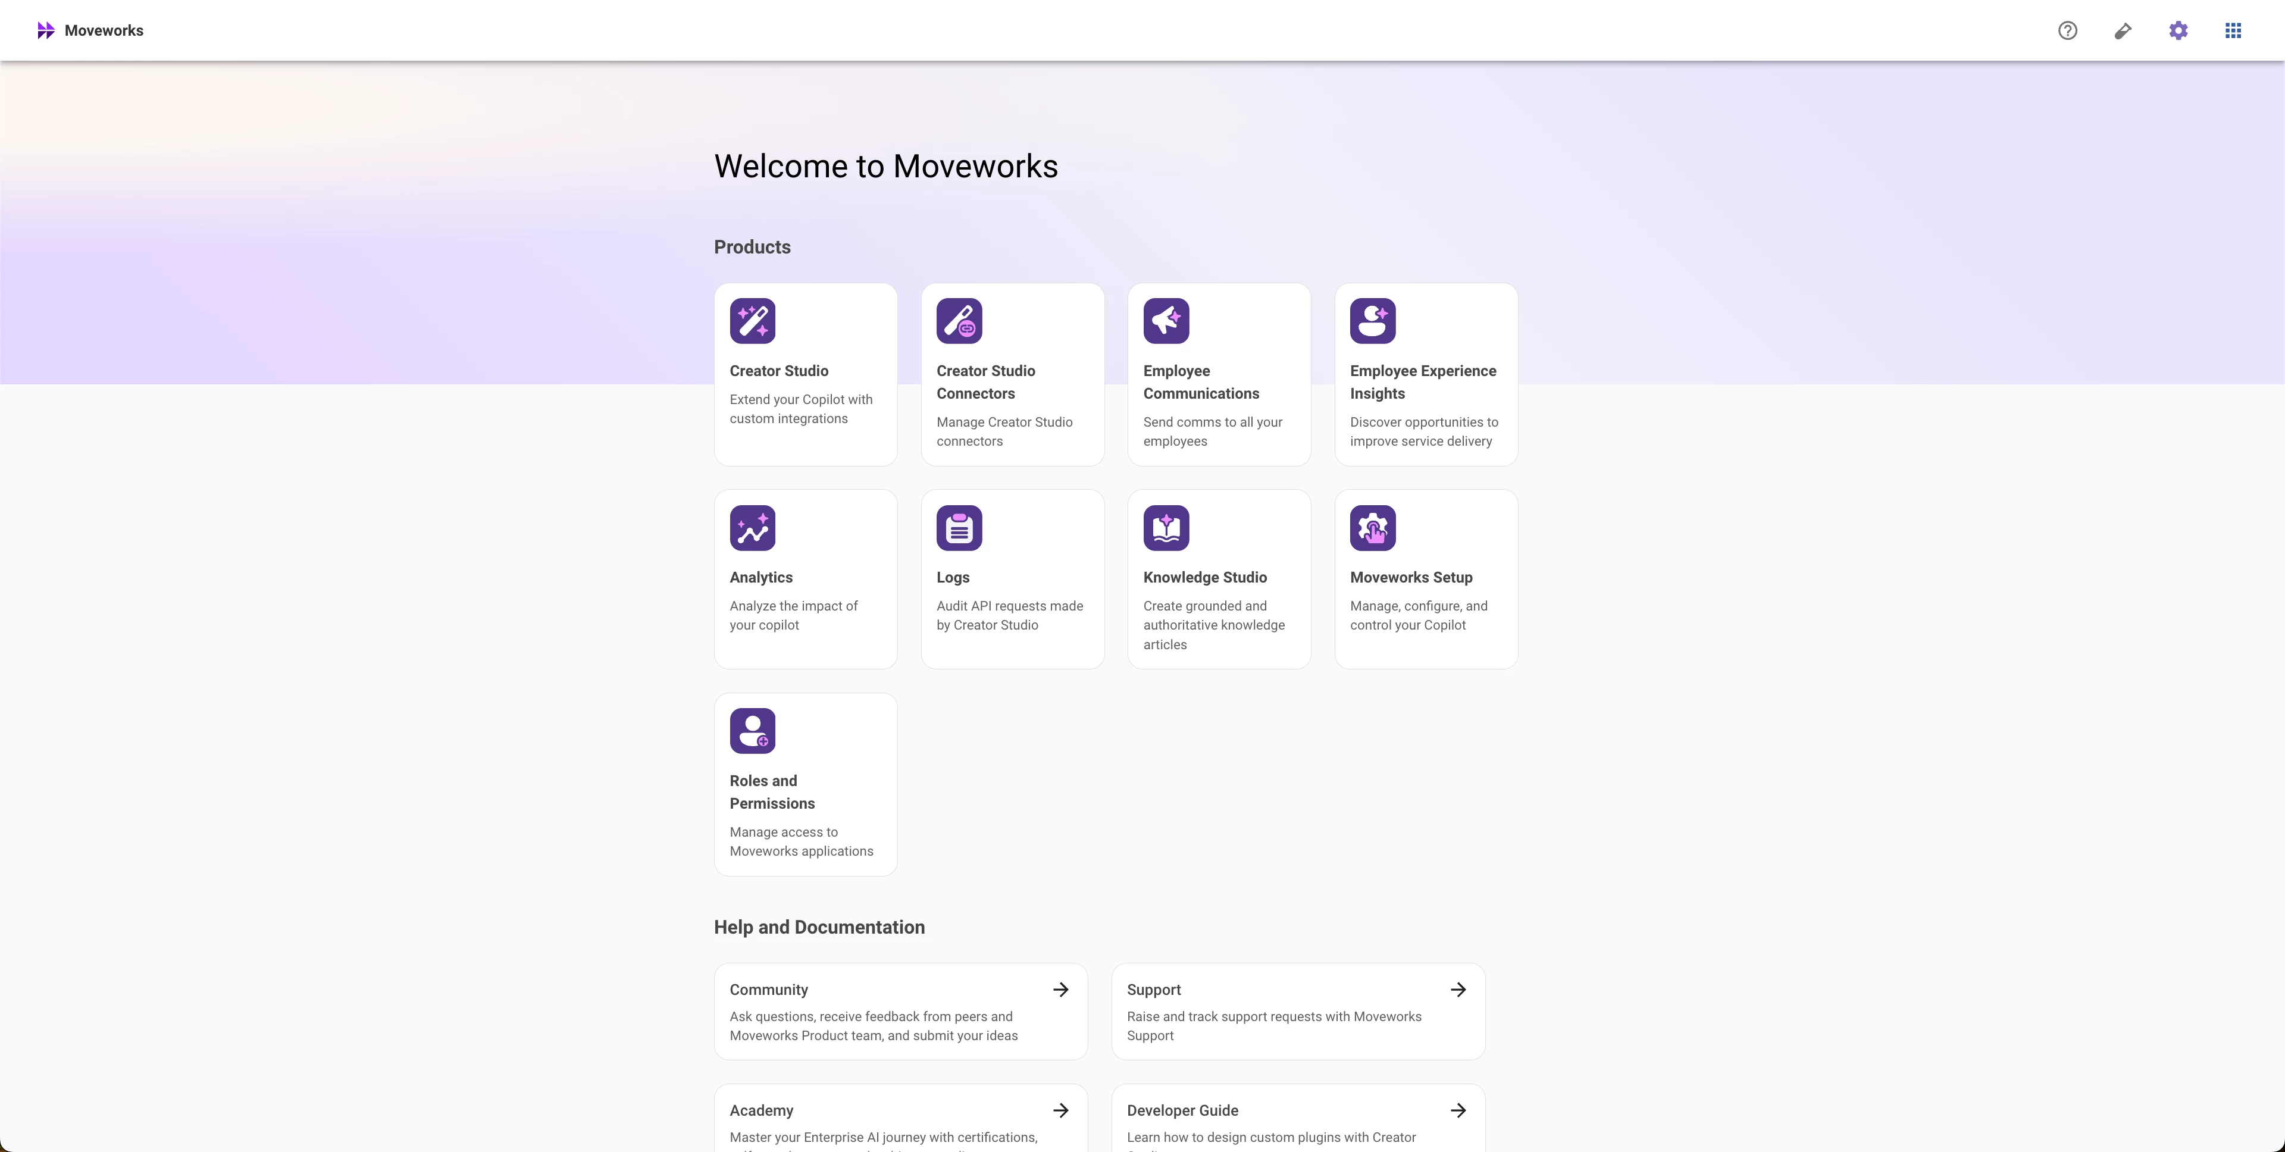Open the apps grid launcher
Viewport: 2285px width, 1152px height.
pyautogui.click(x=2234, y=31)
